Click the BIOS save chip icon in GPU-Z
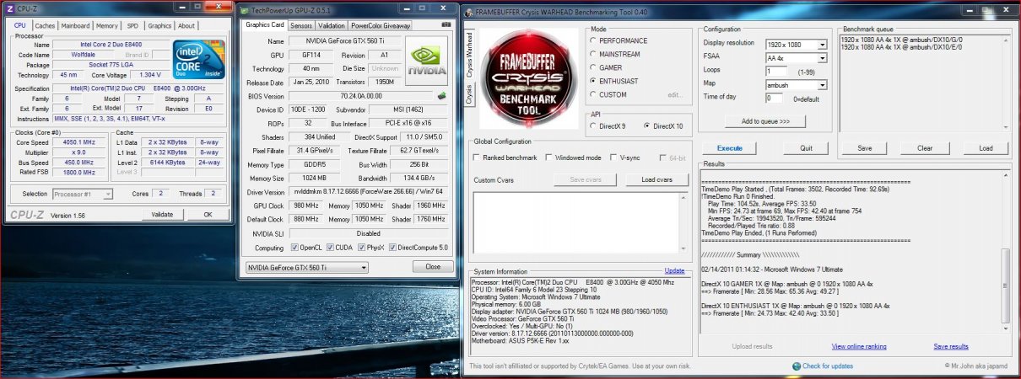Screen dimensions: 1021x379 [x=441, y=96]
